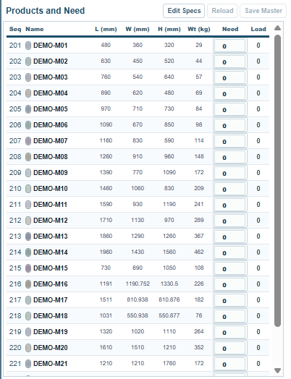The height and width of the screenshot is (379, 291).
Task: Click the Wt (kg) column header
Action: 199,29
